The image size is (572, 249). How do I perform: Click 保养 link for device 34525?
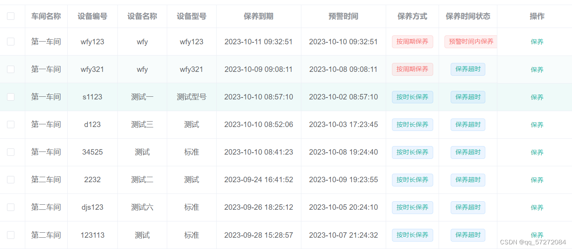(537, 152)
